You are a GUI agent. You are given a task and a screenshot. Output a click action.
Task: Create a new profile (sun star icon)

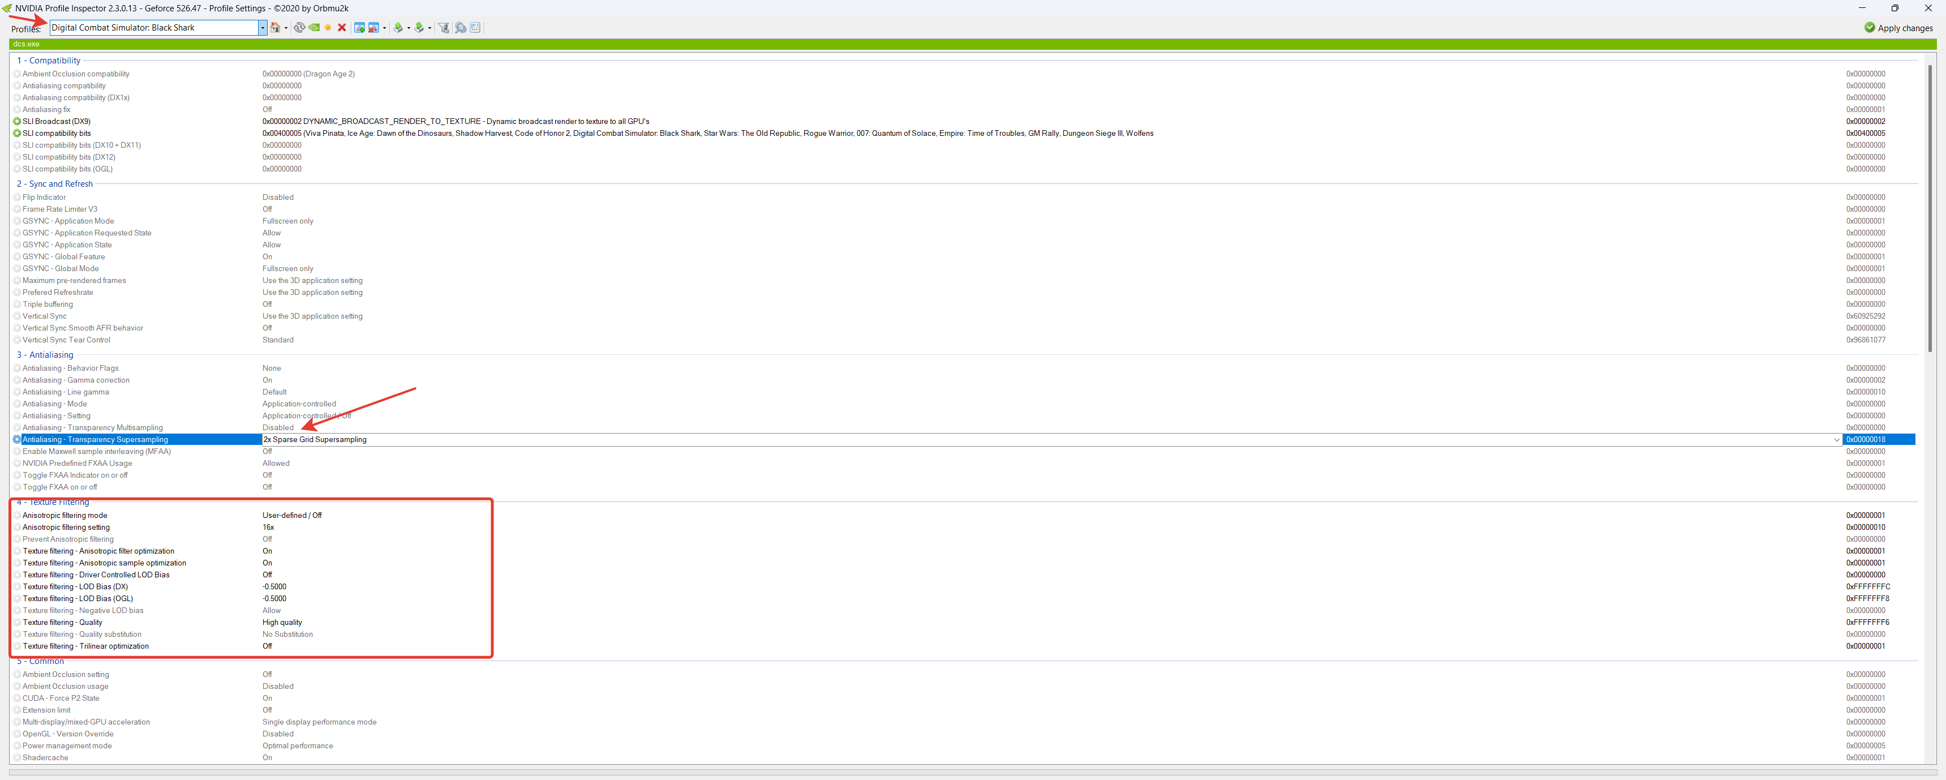pyautogui.click(x=328, y=28)
